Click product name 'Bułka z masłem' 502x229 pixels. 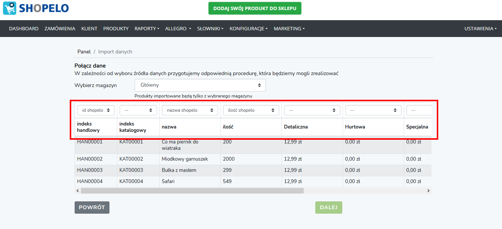coord(179,170)
